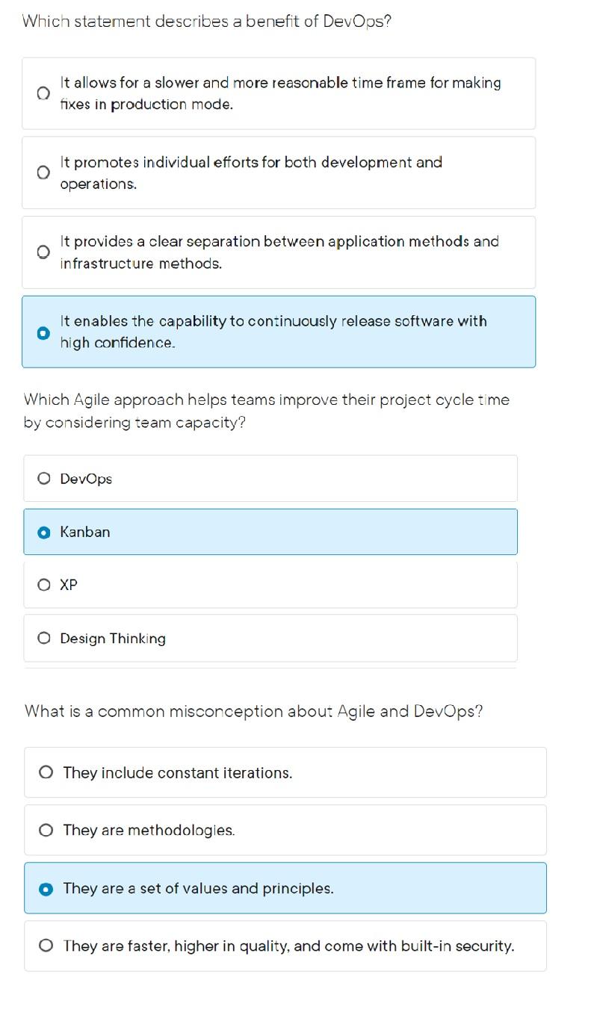Select DevOps as the Agile approach answer
The image size is (591, 1024).
[44, 478]
